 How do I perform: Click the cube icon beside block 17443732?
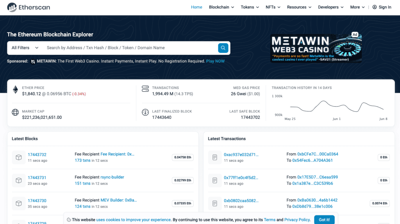tap(18, 157)
